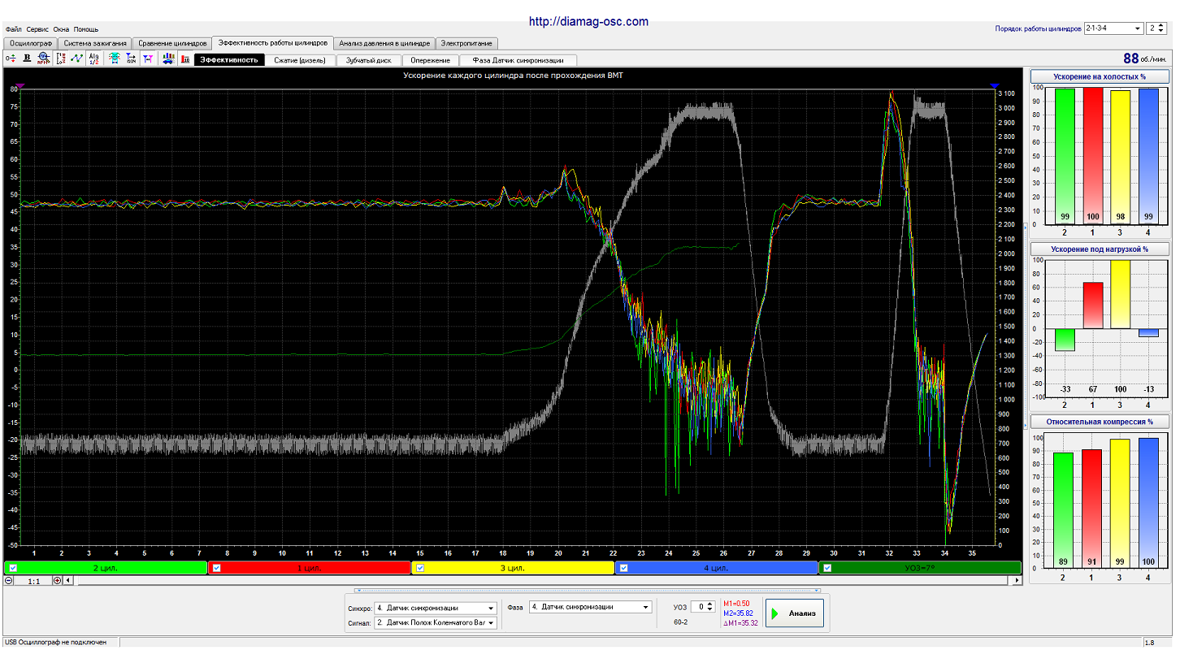The width and height of the screenshot is (1180, 650).
Task: Click the multicolor bar-chart toolbar icon
Action: pos(168,58)
